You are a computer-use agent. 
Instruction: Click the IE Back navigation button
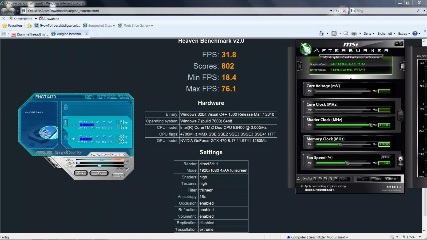(4, 11)
